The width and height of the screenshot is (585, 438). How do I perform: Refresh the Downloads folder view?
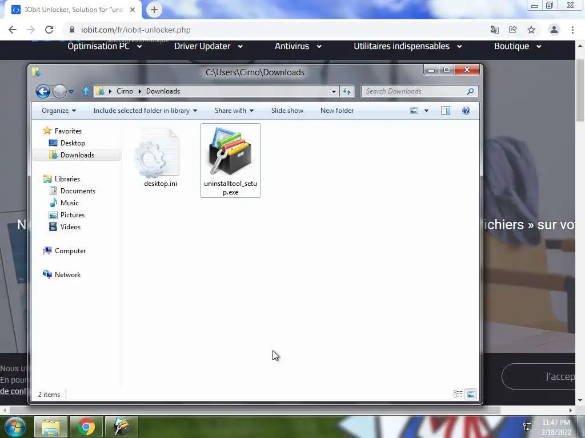(347, 91)
